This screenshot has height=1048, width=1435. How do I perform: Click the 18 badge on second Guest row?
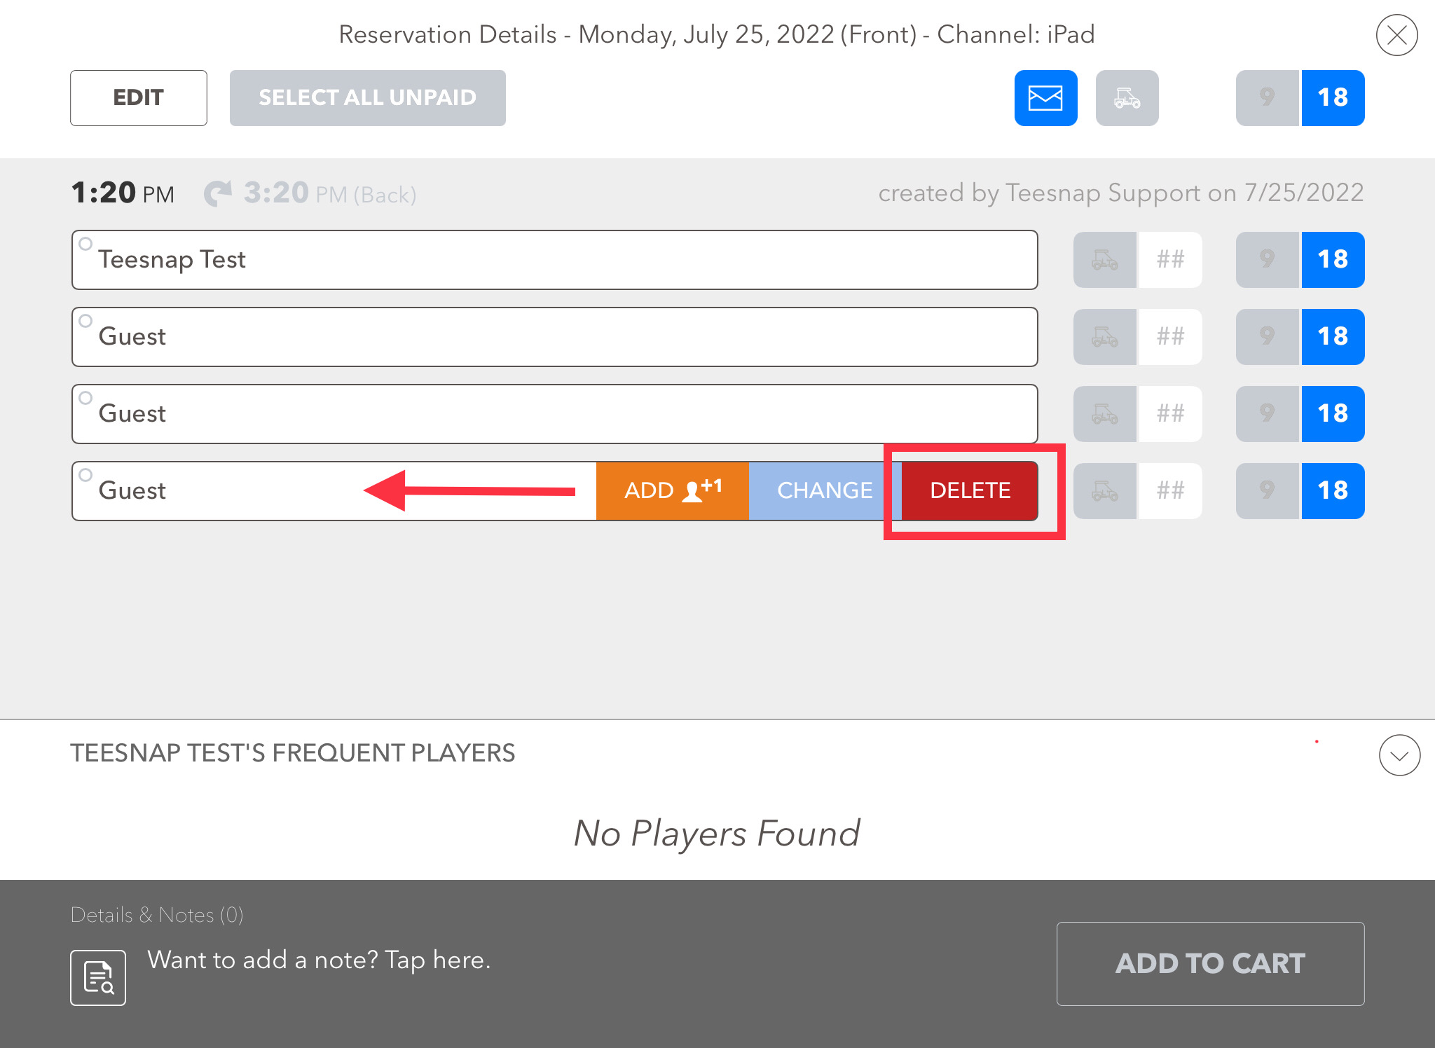click(x=1333, y=413)
